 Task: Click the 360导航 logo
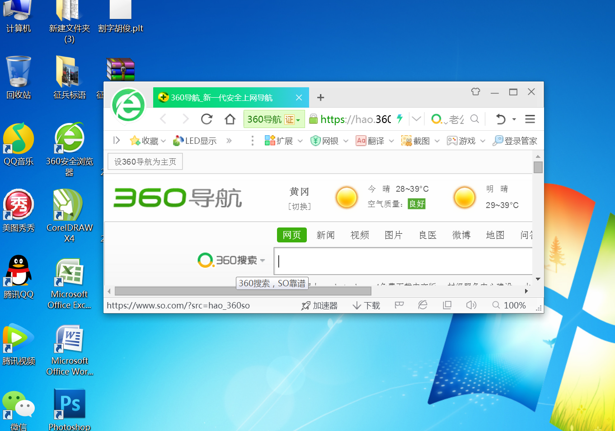point(178,198)
